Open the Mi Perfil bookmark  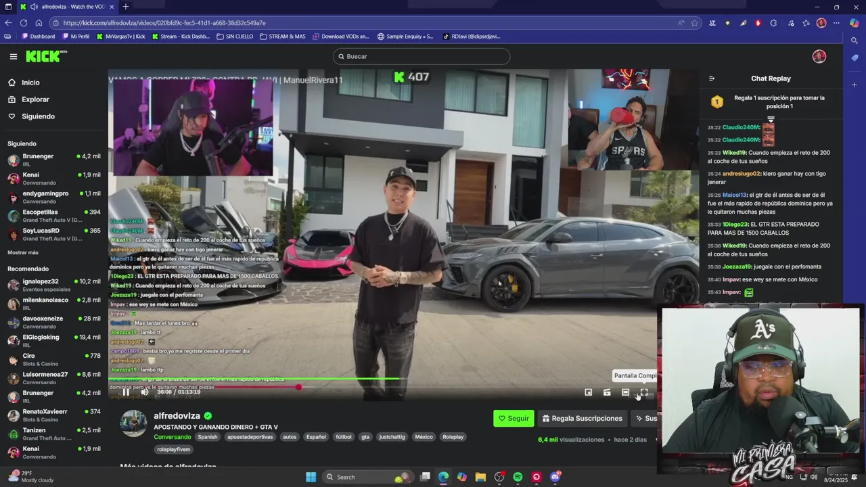75,37
